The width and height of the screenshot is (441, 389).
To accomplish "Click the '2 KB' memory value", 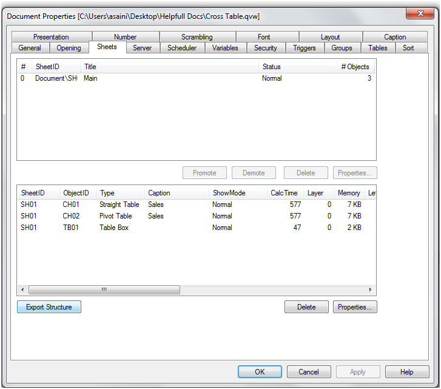I will [x=354, y=228].
